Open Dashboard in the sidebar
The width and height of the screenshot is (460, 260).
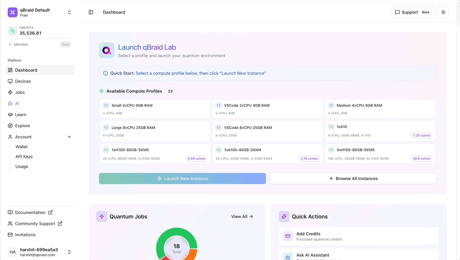click(x=40, y=70)
